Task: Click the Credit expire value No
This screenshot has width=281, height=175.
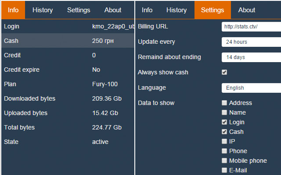Action: [96, 70]
